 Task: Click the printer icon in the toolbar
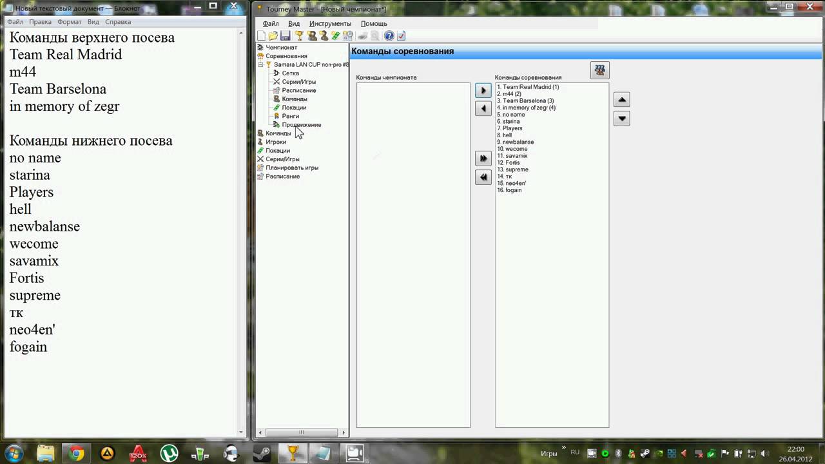coord(362,36)
